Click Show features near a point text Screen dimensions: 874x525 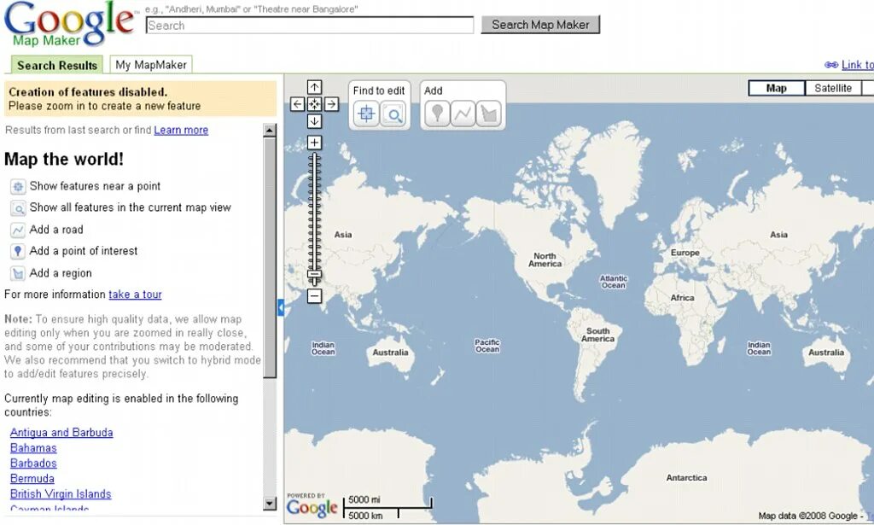coord(95,186)
